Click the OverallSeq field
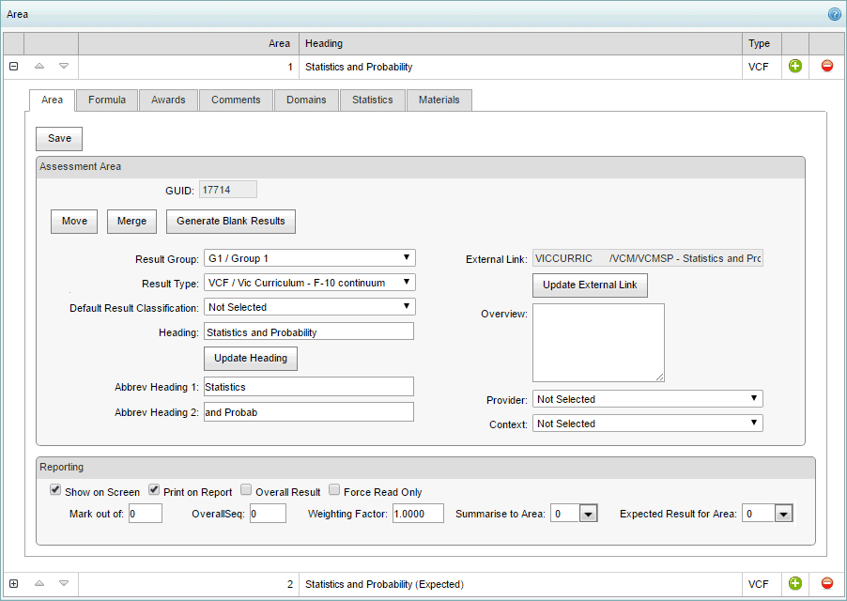This screenshot has width=847, height=601. [268, 514]
